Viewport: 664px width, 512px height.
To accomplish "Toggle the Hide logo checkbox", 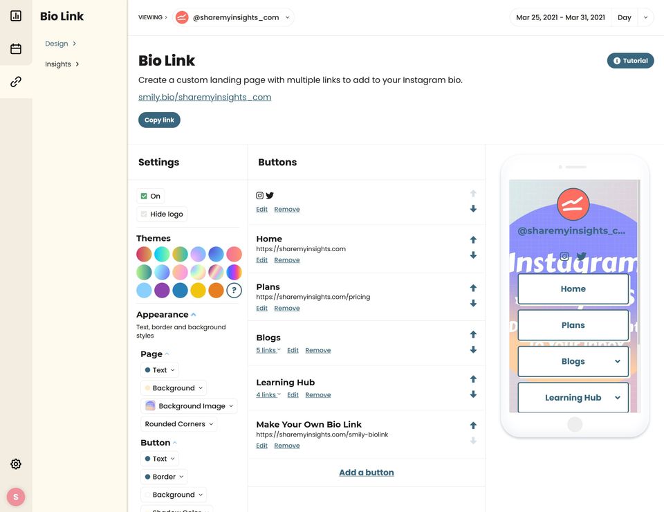I will 144,214.
